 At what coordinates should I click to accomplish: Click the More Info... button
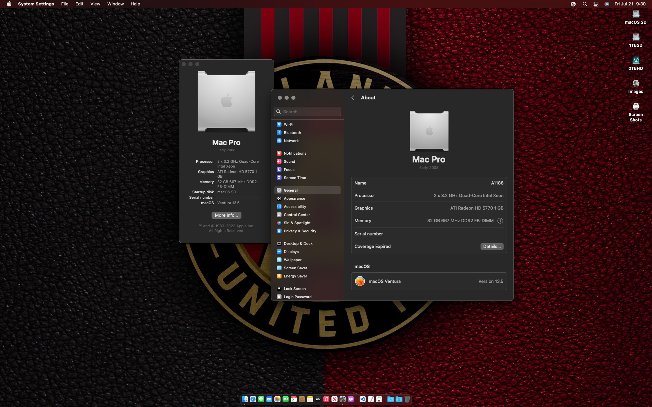(x=226, y=215)
